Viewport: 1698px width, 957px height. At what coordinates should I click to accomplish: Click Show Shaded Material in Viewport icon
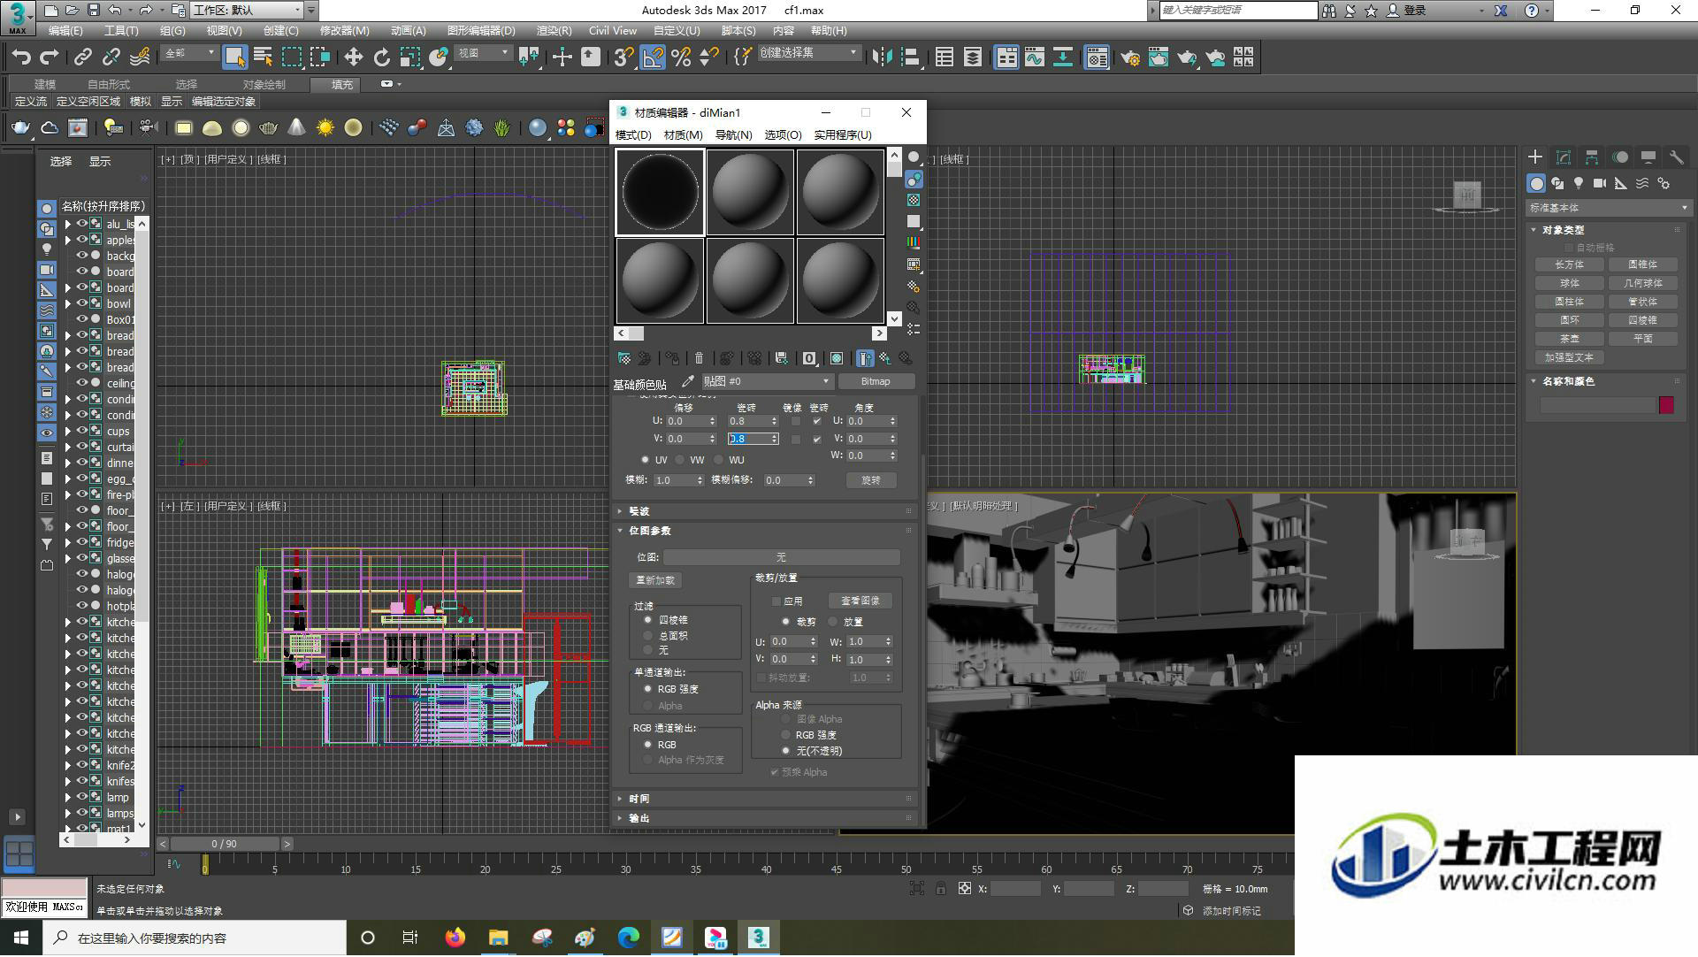pyautogui.click(x=837, y=358)
